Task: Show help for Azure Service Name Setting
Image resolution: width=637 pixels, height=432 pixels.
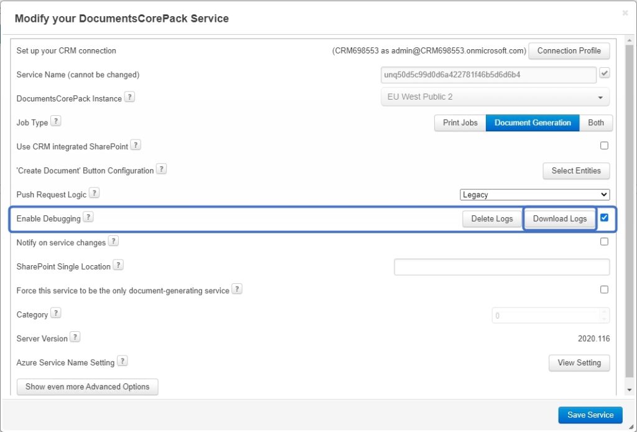Action: [x=123, y=361]
